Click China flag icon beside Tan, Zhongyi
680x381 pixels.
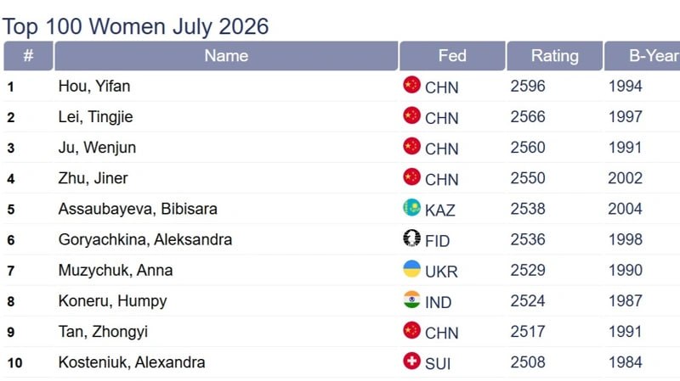point(411,330)
